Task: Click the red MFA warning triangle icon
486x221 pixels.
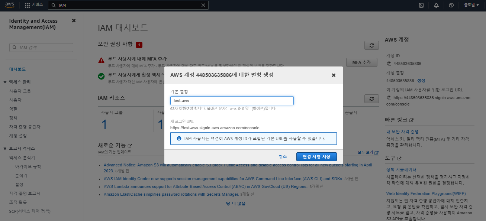Action: 101,60
